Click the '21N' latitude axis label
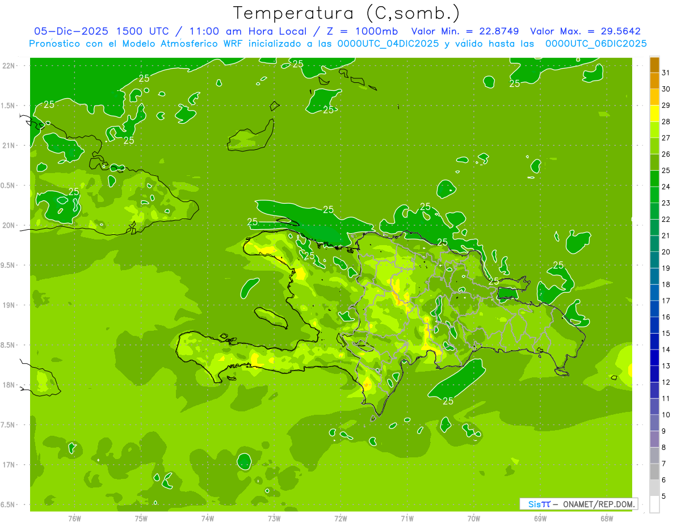Viewport: 681px width, 526px height. coord(7,145)
